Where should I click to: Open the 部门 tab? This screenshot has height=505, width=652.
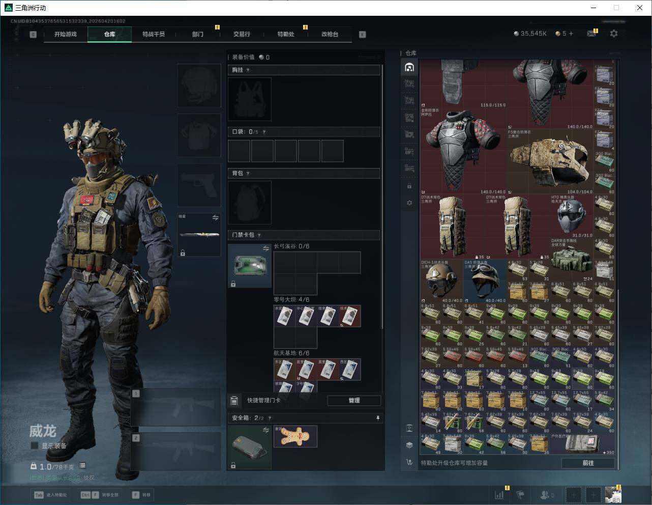[x=198, y=34]
